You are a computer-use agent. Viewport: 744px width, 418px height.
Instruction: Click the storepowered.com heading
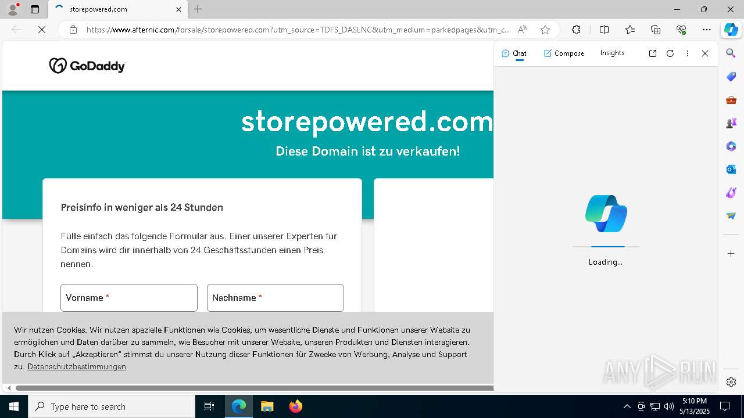pyautogui.click(x=367, y=122)
